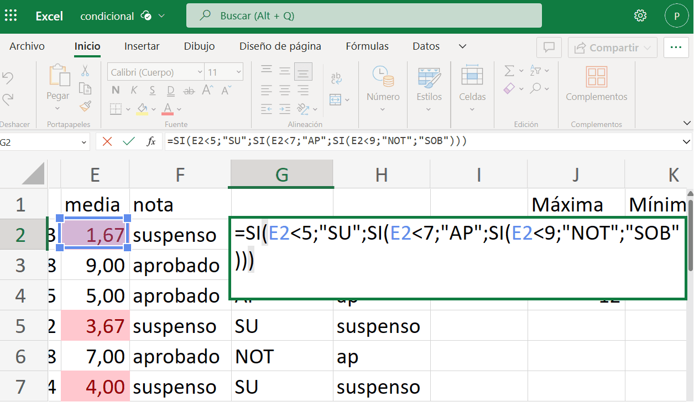Open the comments pane icon
The image size is (694, 402).
point(549,47)
